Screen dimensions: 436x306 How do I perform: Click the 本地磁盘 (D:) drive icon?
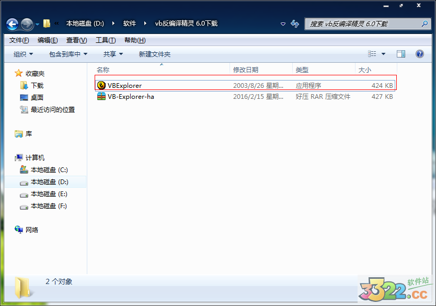[x=24, y=183]
